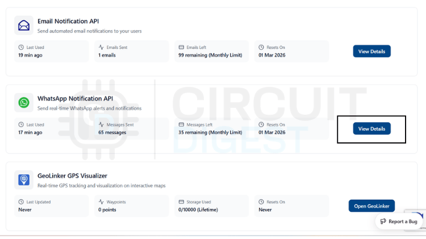Select the GeoLinker GPS Visualizer title

72,176
